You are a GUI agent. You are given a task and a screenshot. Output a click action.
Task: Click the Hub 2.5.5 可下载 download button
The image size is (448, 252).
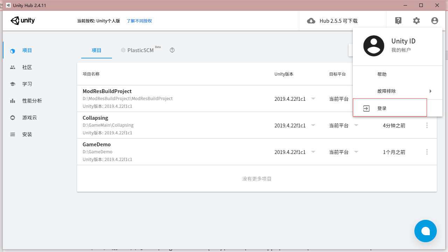pos(332,21)
